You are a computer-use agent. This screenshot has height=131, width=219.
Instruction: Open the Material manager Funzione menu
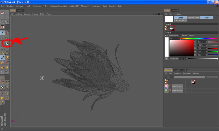click(x=187, y=73)
